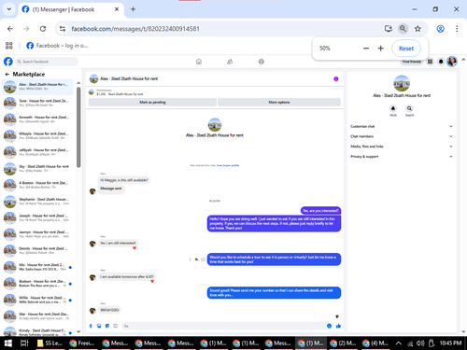
Task: Click the install app icon in address bar
Action: tap(389, 29)
